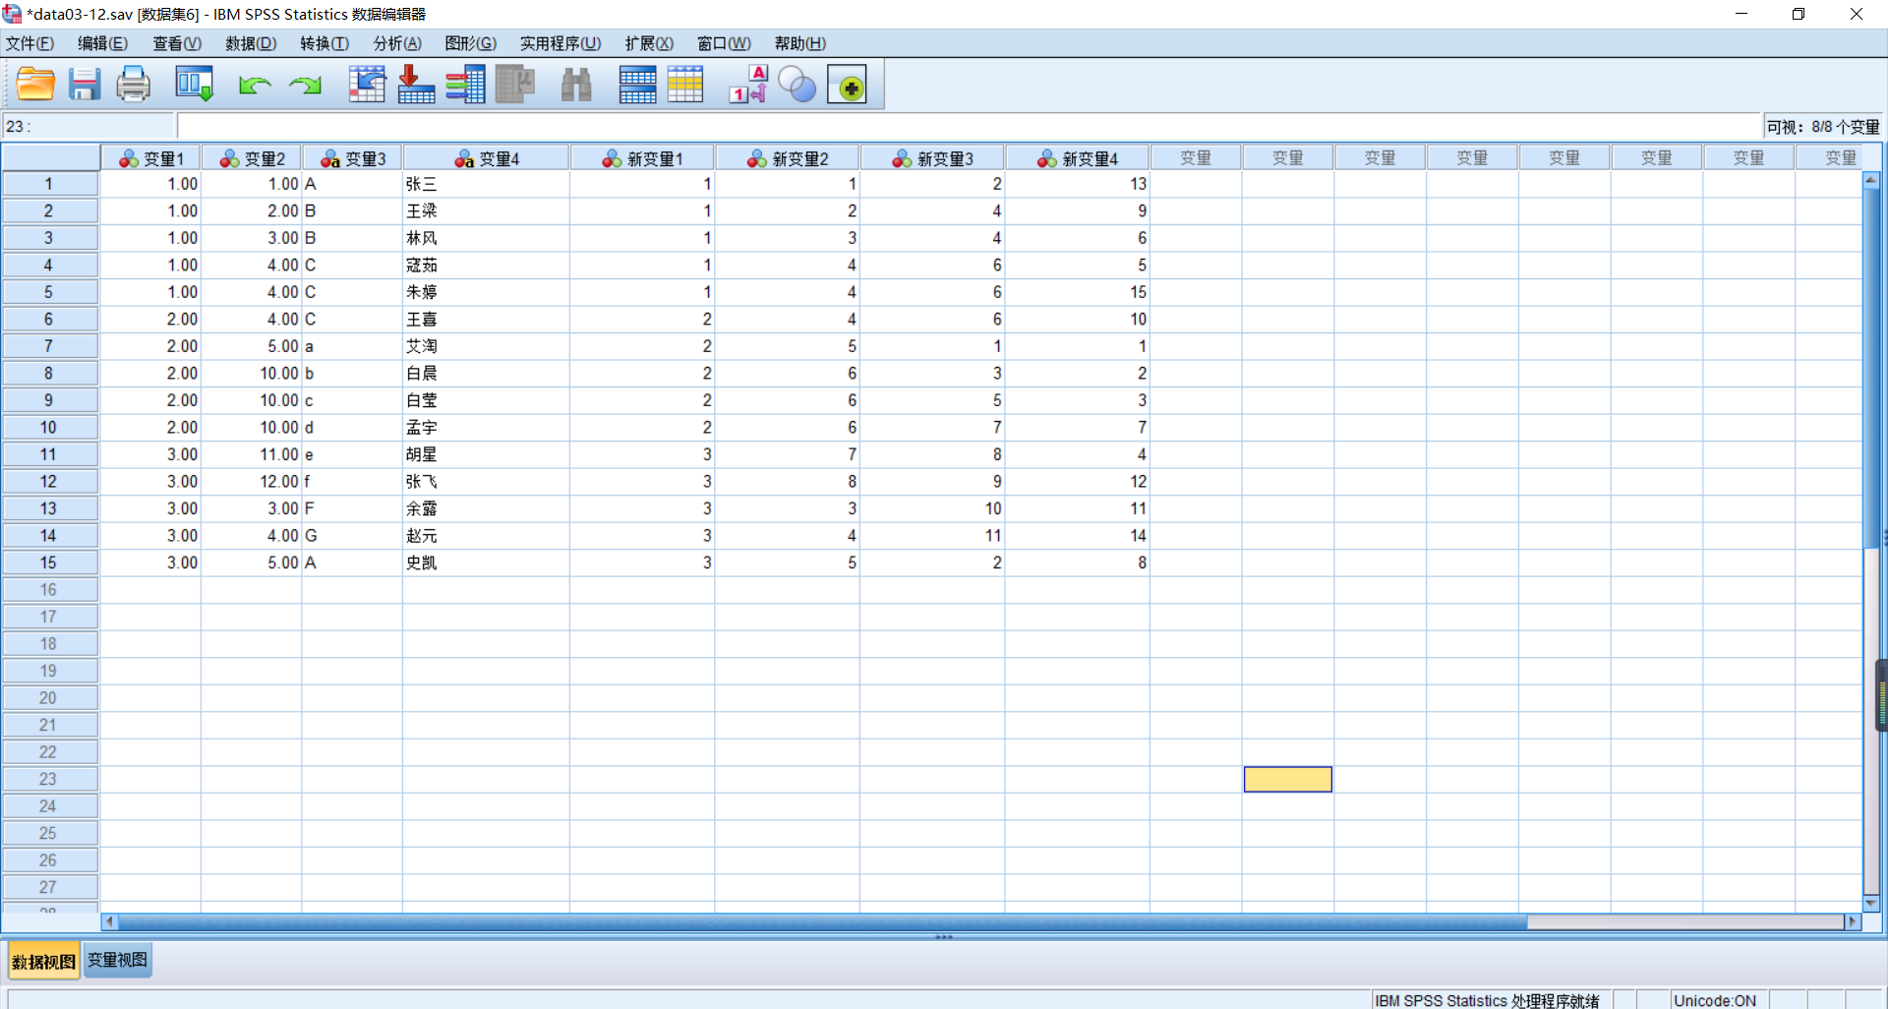Select the 新变量1 column header
The height and width of the screenshot is (1009, 1888).
coord(642,158)
